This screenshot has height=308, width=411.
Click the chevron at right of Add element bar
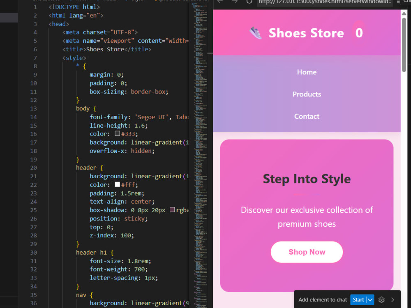[x=393, y=300]
